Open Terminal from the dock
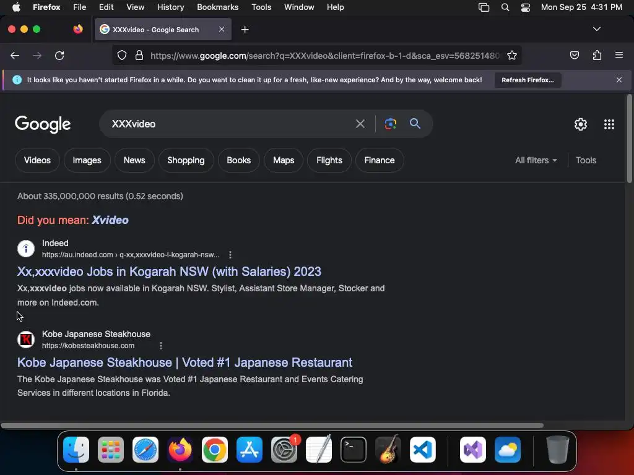634x475 pixels. 353,449
